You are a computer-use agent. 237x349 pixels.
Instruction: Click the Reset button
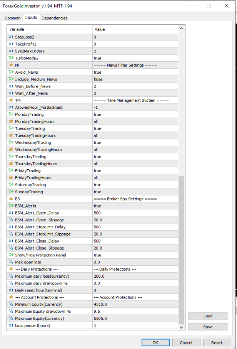217,342
